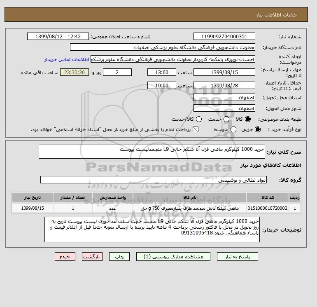Click the response deadline date 1399/08/15 field

224,72
